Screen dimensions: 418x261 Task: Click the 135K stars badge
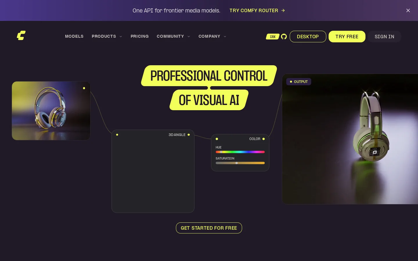273,37
